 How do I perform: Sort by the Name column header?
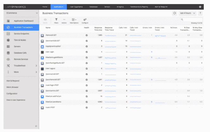coord(48,27)
